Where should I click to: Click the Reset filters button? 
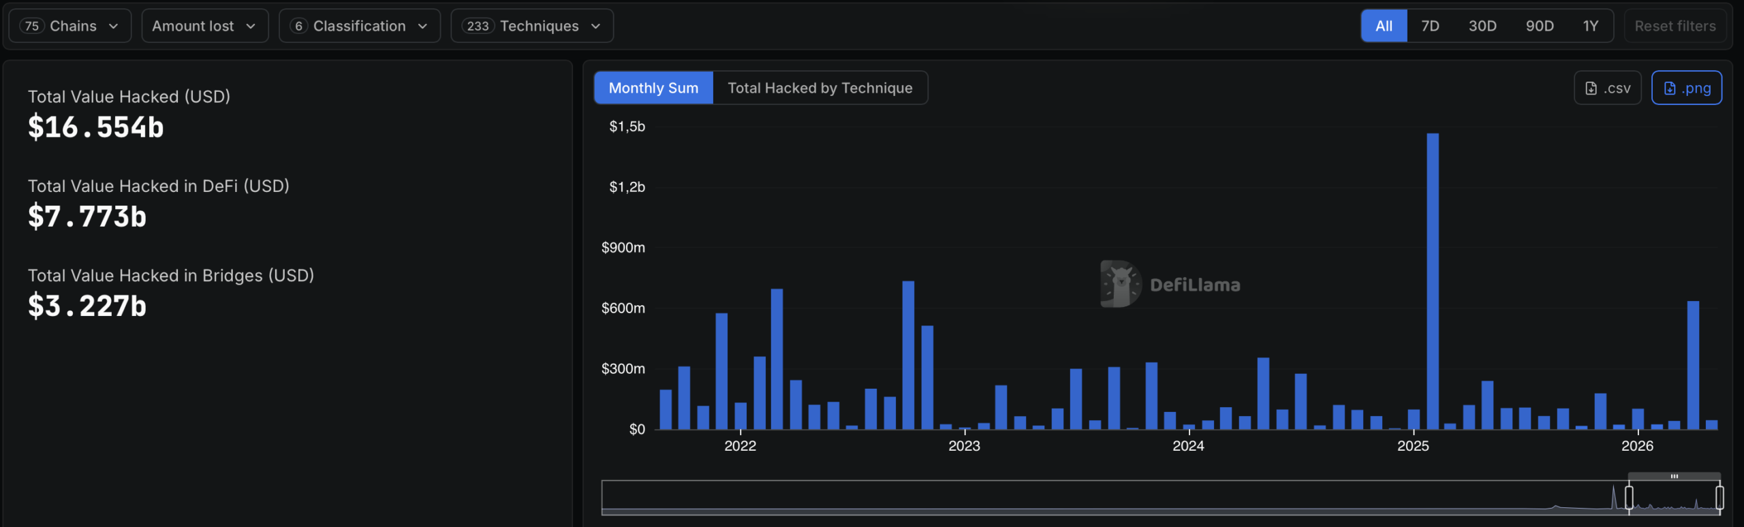(1675, 26)
